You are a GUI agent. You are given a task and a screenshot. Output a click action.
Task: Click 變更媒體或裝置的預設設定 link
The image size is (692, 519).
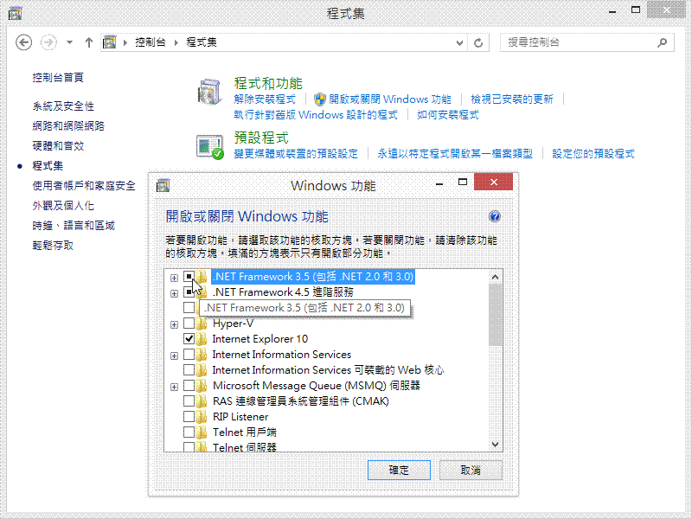coord(296,154)
